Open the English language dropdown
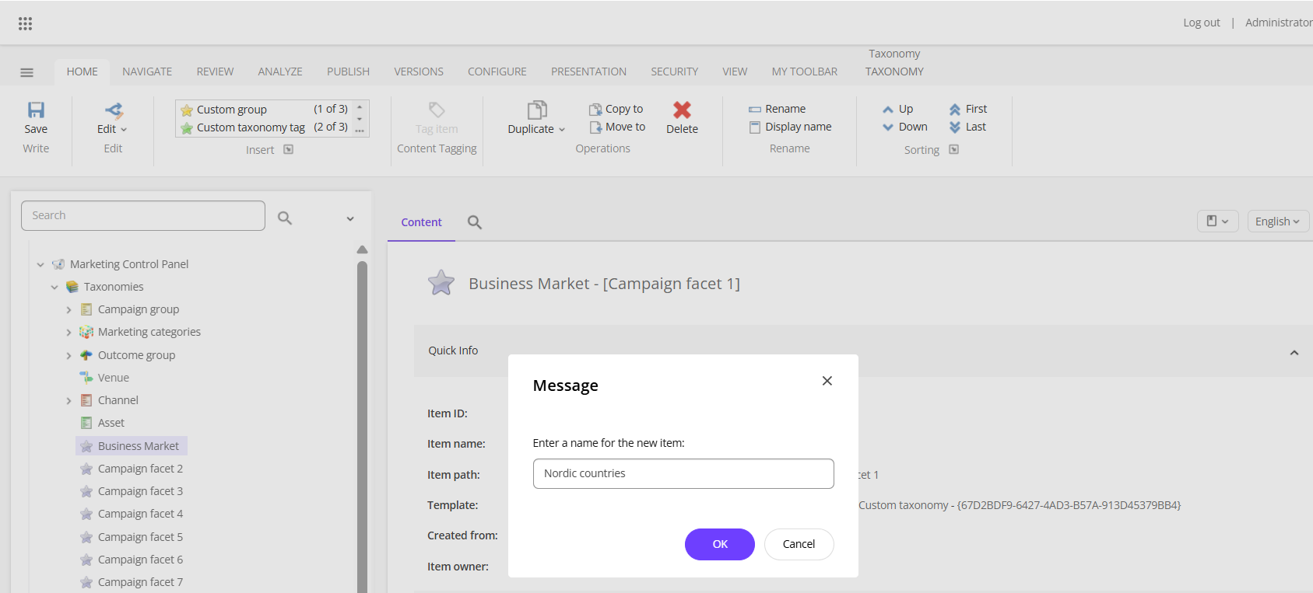1313x593 pixels. click(1277, 222)
